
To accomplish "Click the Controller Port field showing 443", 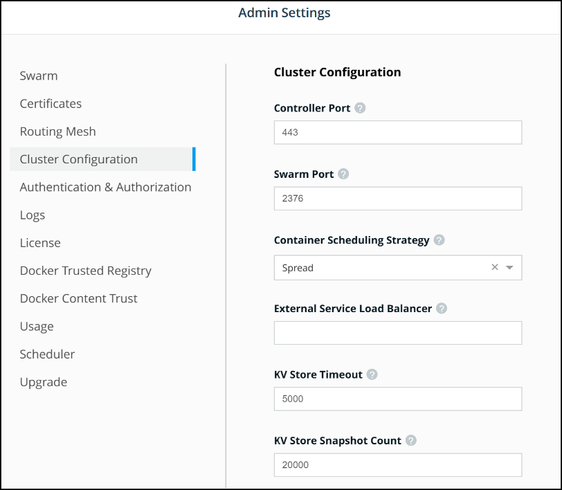I will point(397,132).
